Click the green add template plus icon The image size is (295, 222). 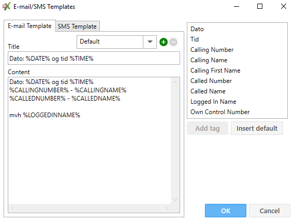click(x=164, y=42)
